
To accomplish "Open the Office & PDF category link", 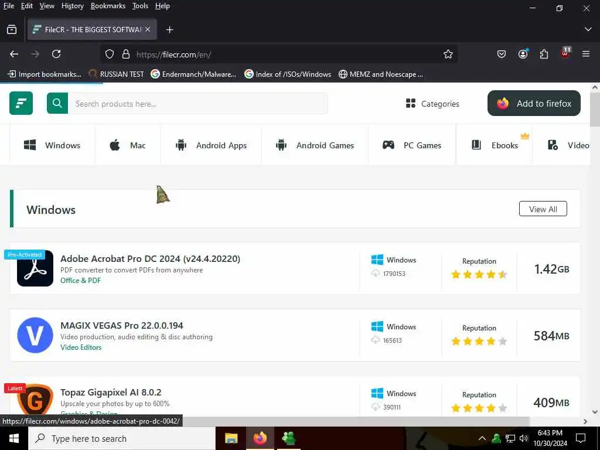I will (81, 280).
